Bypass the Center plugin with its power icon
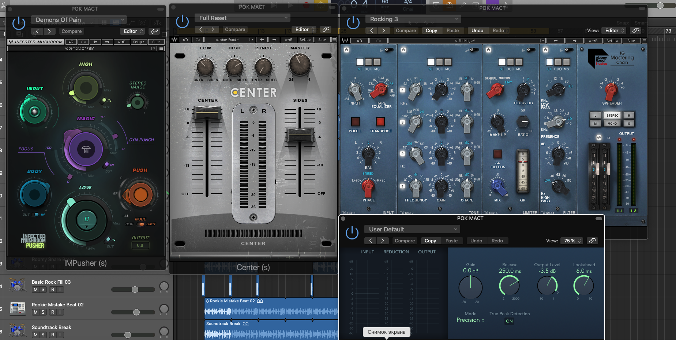This screenshot has height=340, width=676. tap(182, 22)
